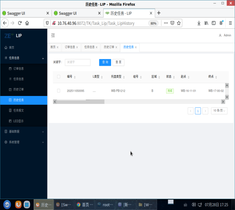This screenshot has width=235, height=210.
Task: Click the insecure connection padlock icon
Action: [54, 23]
